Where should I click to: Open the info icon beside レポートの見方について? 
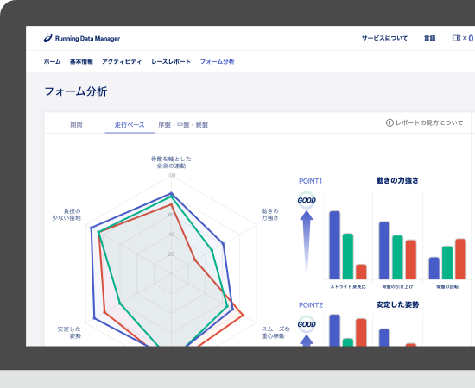coord(389,122)
